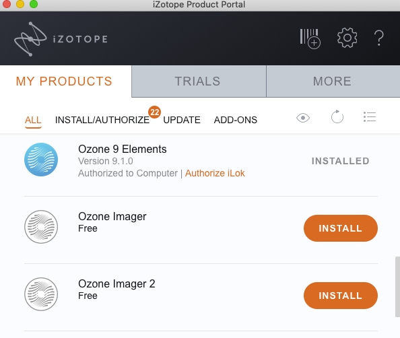Image resolution: width=400 pixels, height=338 pixels.
Task: Click the Authorize iLok link
Action: (215, 173)
